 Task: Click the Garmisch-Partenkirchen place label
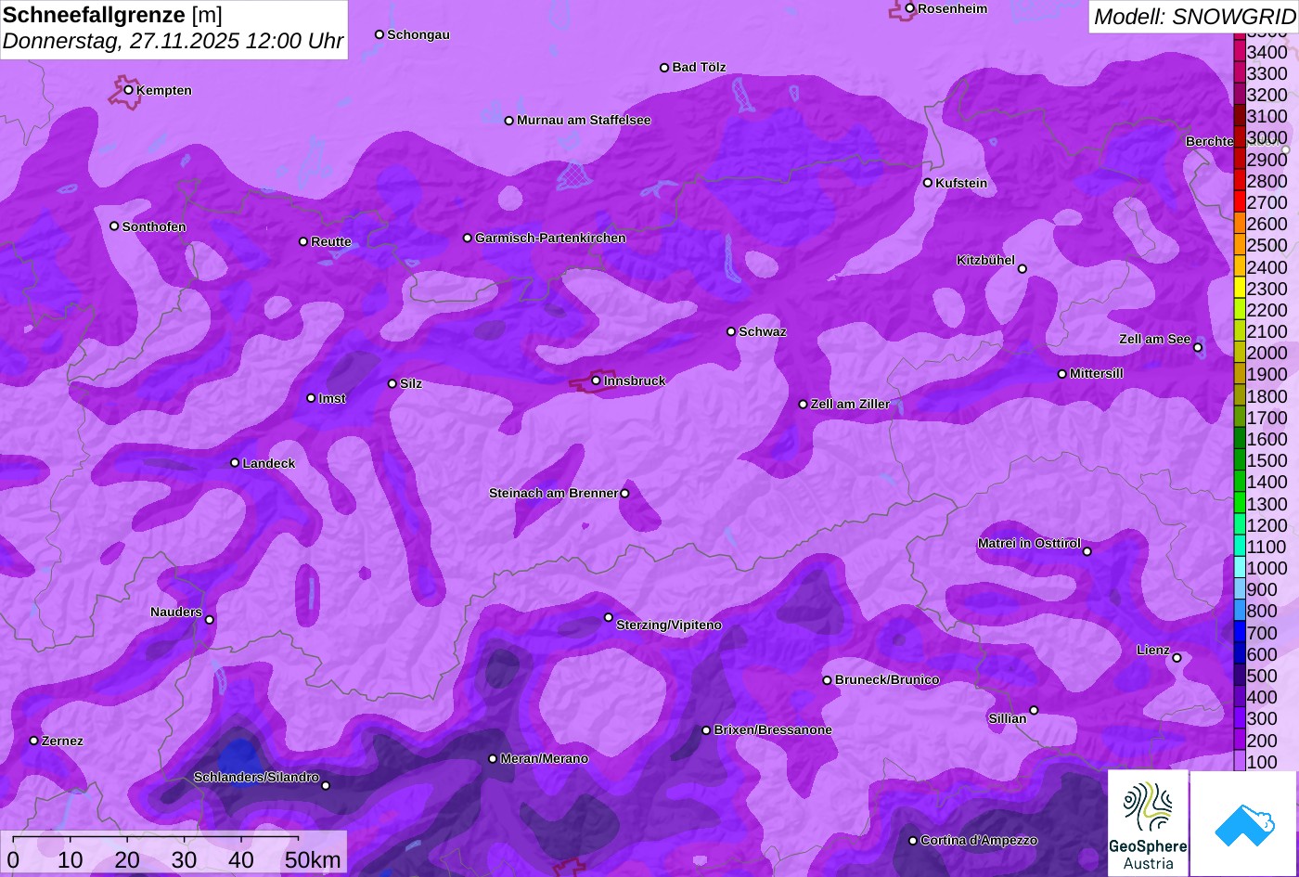(550, 239)
